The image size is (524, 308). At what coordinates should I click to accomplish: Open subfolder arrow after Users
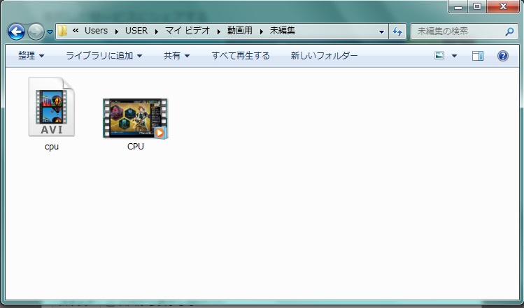pyautogui.click(x=117, y=31)
